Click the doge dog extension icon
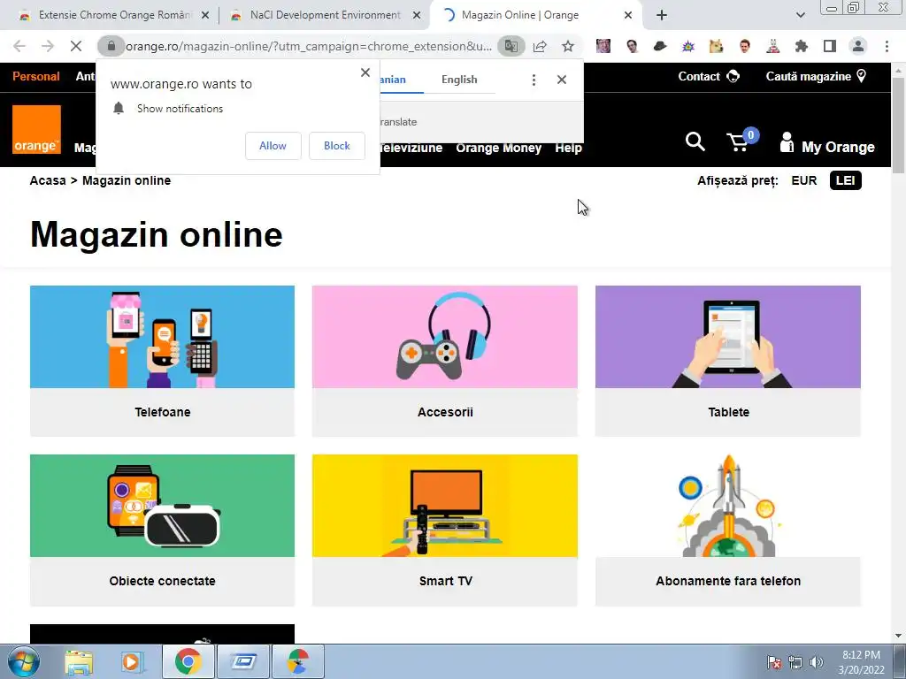906x679 pixels. 717,46
